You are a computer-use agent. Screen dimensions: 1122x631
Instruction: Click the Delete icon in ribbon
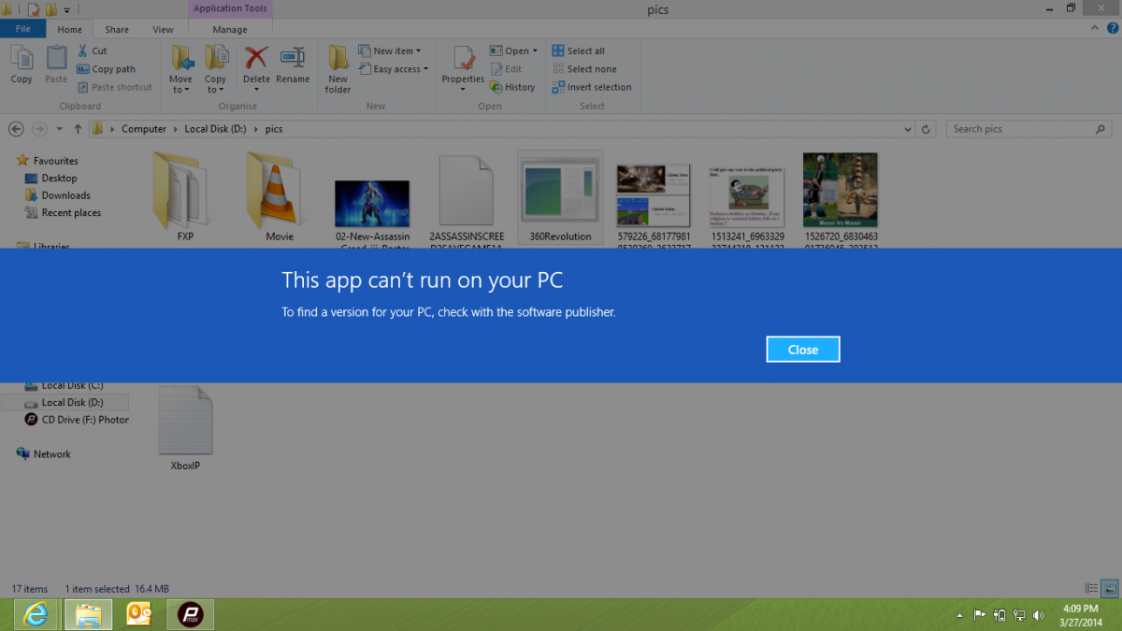256,60
